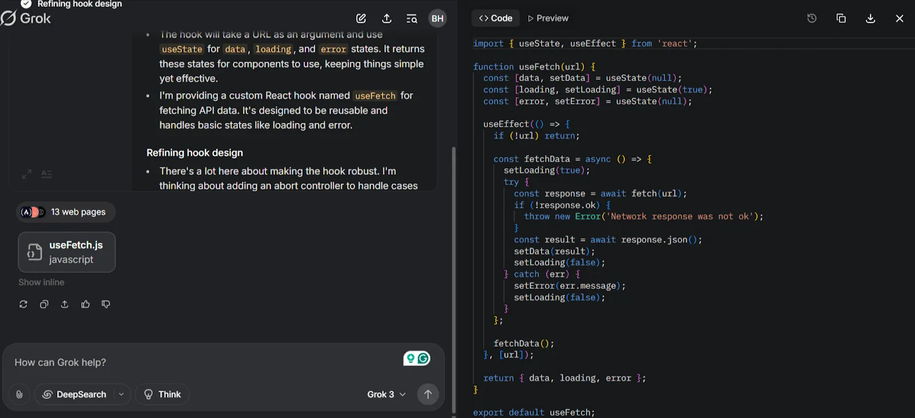Click the inline 'useState' code chip
Image resolution: width=915 pixels, height=418 pixels.
(x=182, y=49)
